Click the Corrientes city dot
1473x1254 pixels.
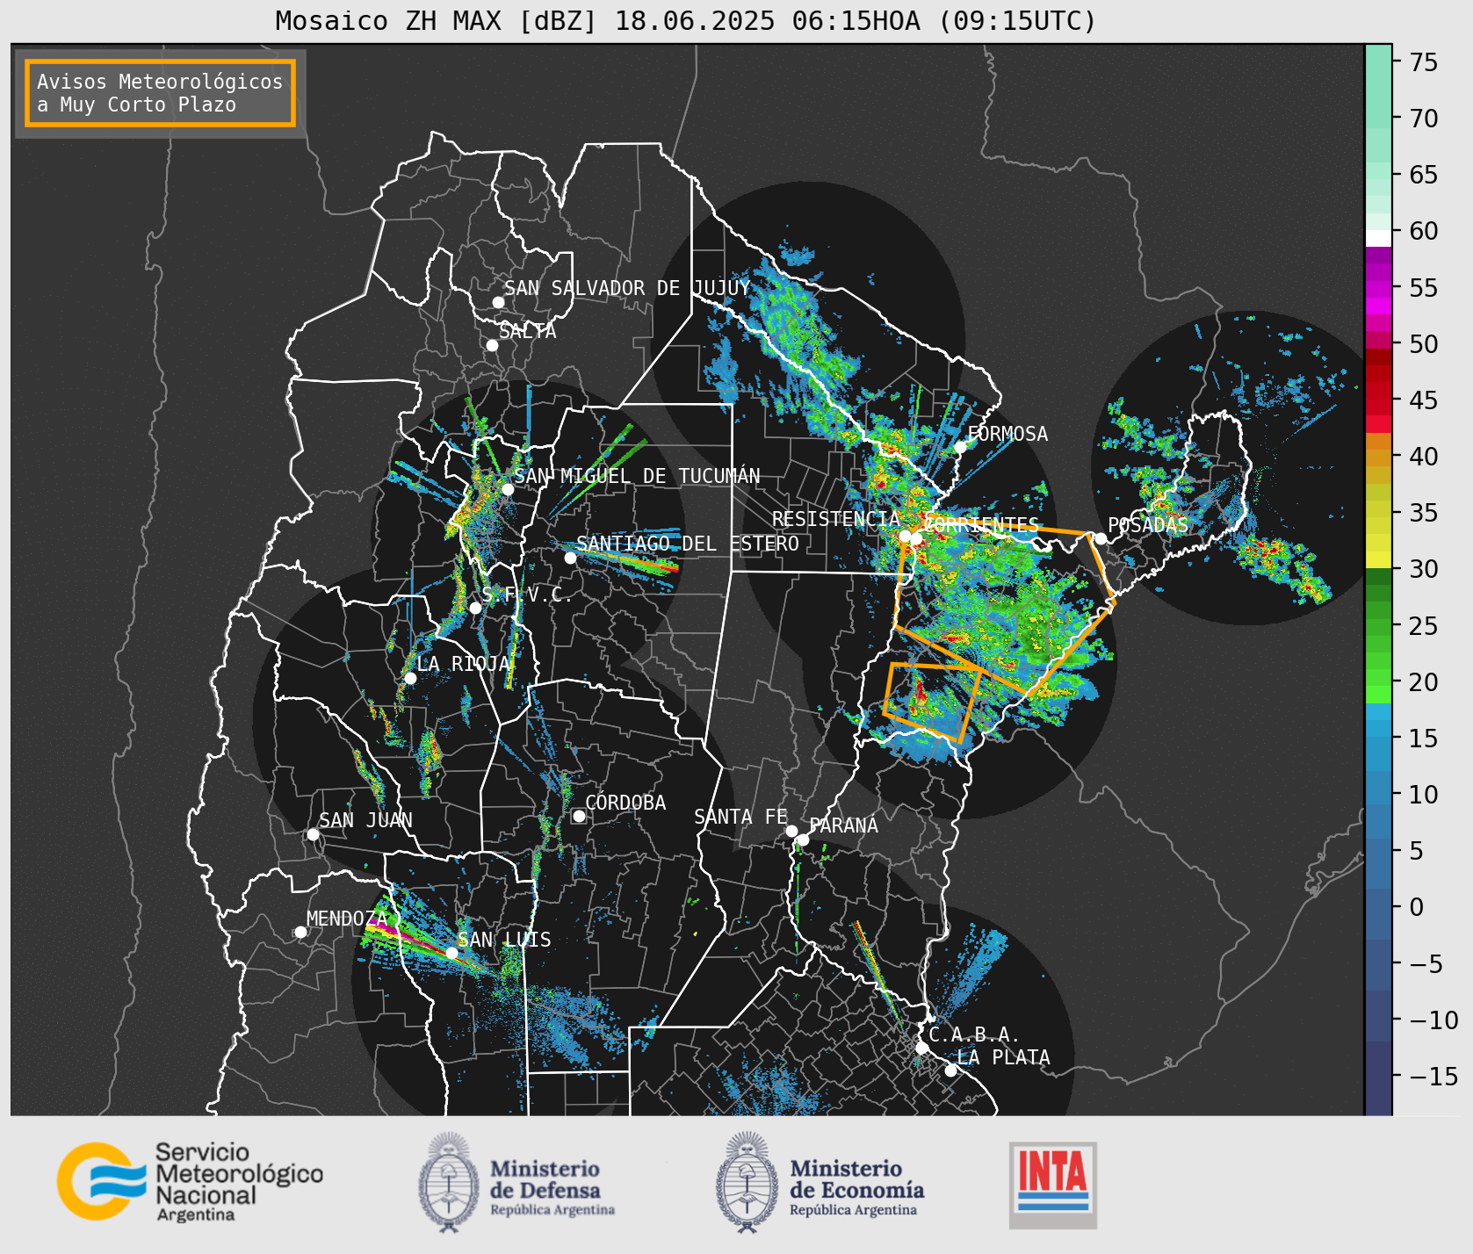[916, 538]
